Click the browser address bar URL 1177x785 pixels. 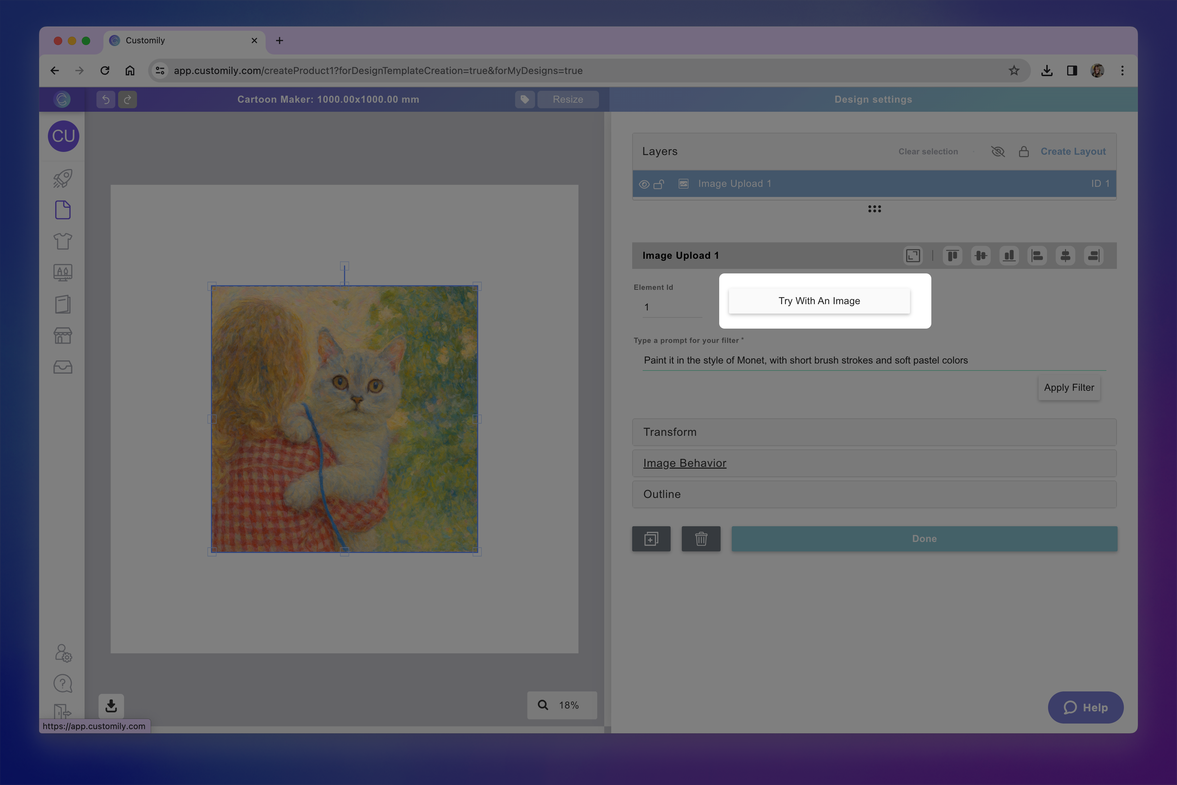(378, 71)
